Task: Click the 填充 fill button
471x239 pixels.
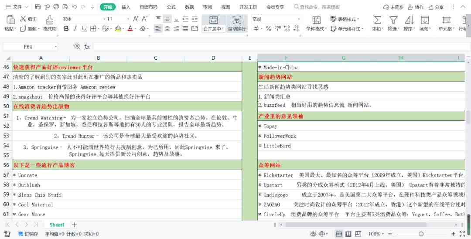Action: click(425, 24)
